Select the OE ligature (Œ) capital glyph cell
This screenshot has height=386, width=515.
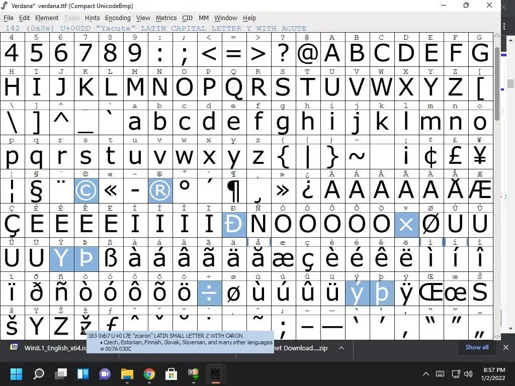tap(431, 293)
